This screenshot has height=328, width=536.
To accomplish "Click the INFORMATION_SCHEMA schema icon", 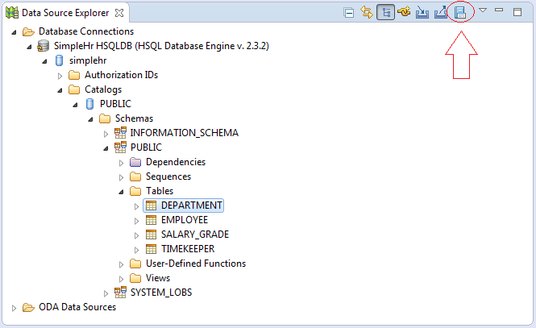I will [x=120, y=132].
